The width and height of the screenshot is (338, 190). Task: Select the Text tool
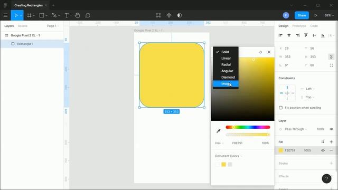click(x=67, y=15)
